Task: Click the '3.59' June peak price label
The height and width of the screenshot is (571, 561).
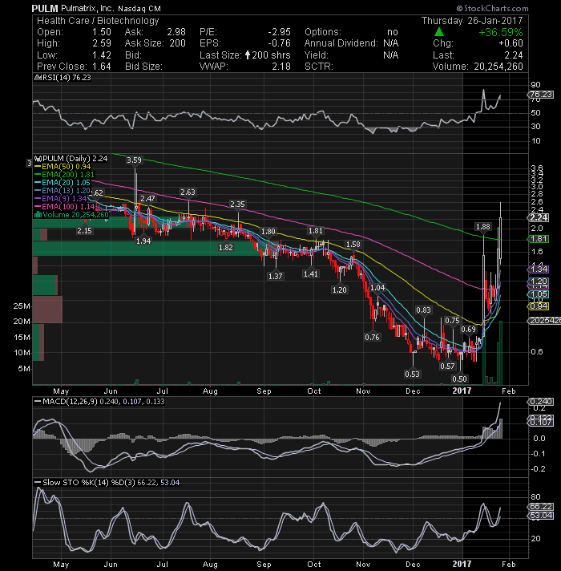Action: coord(135,160)
